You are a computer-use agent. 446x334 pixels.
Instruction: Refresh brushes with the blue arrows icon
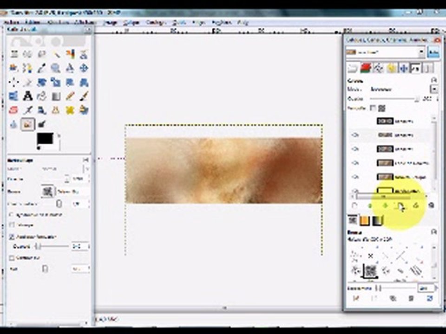(430, 298)
